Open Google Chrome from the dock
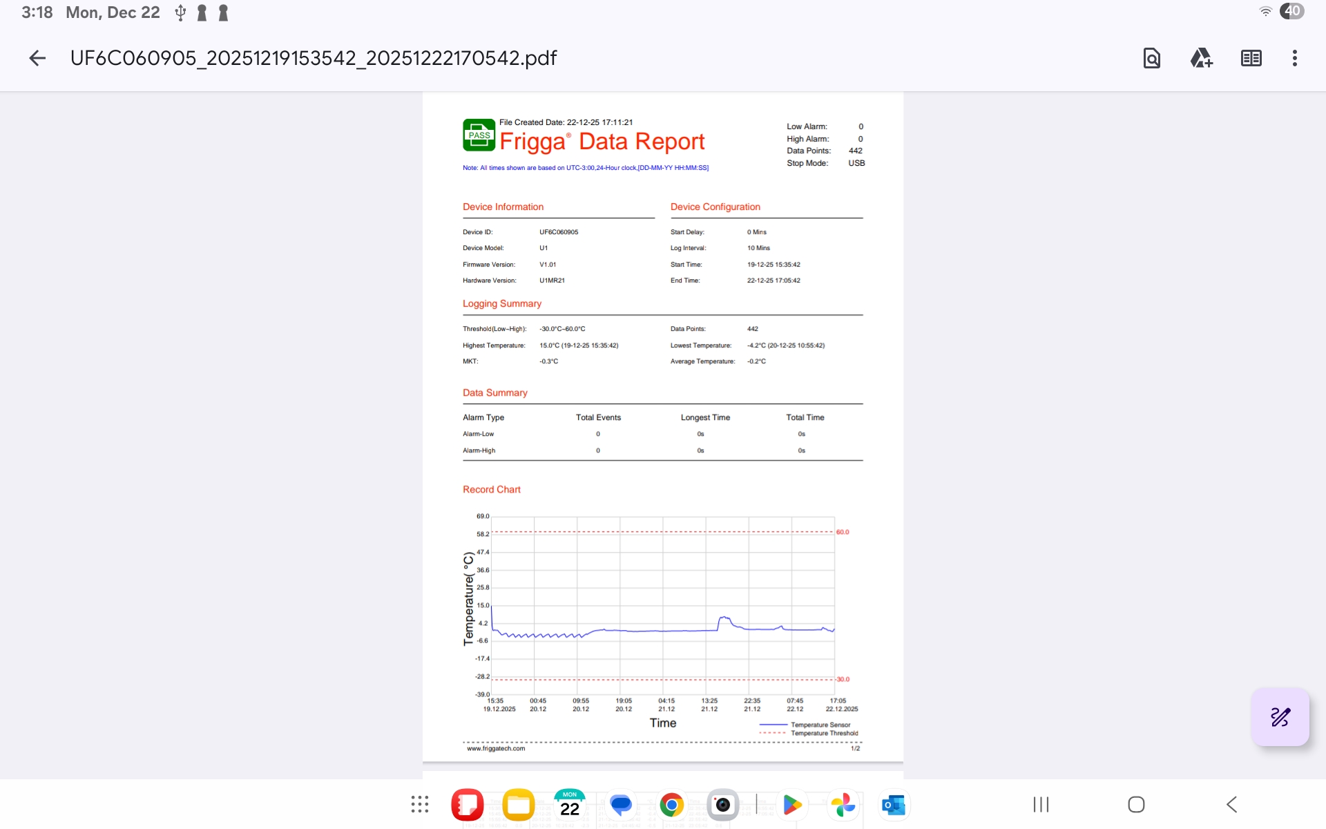Image resolution: width=1326 pixels, height=829 pixels. (671, 804)
